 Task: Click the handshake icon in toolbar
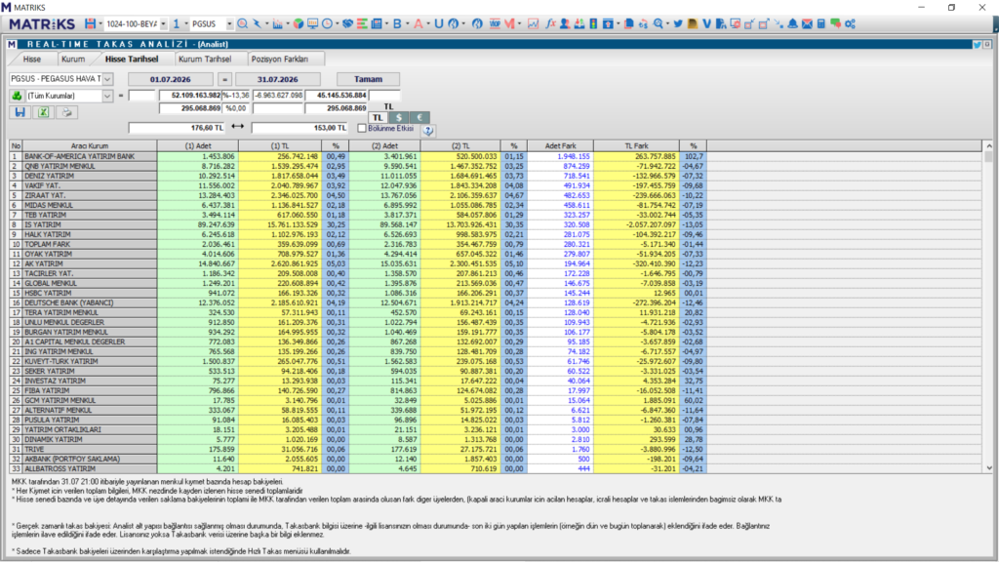coord(347,23)
